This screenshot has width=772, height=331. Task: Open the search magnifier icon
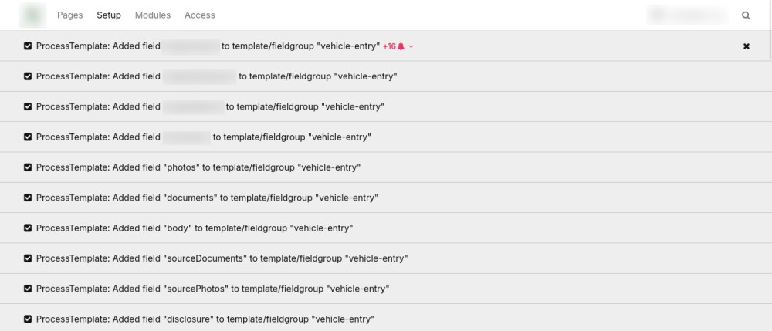(x=746, y=15)
